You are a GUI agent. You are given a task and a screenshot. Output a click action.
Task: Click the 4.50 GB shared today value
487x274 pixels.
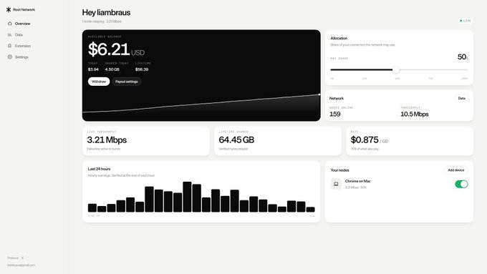112,69
